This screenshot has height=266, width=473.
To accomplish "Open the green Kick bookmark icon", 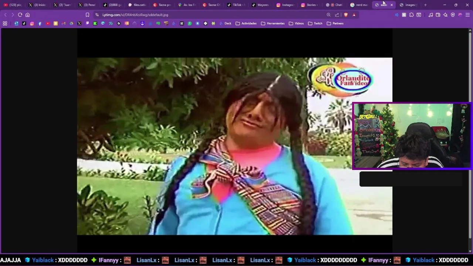I will click(95, 23).
